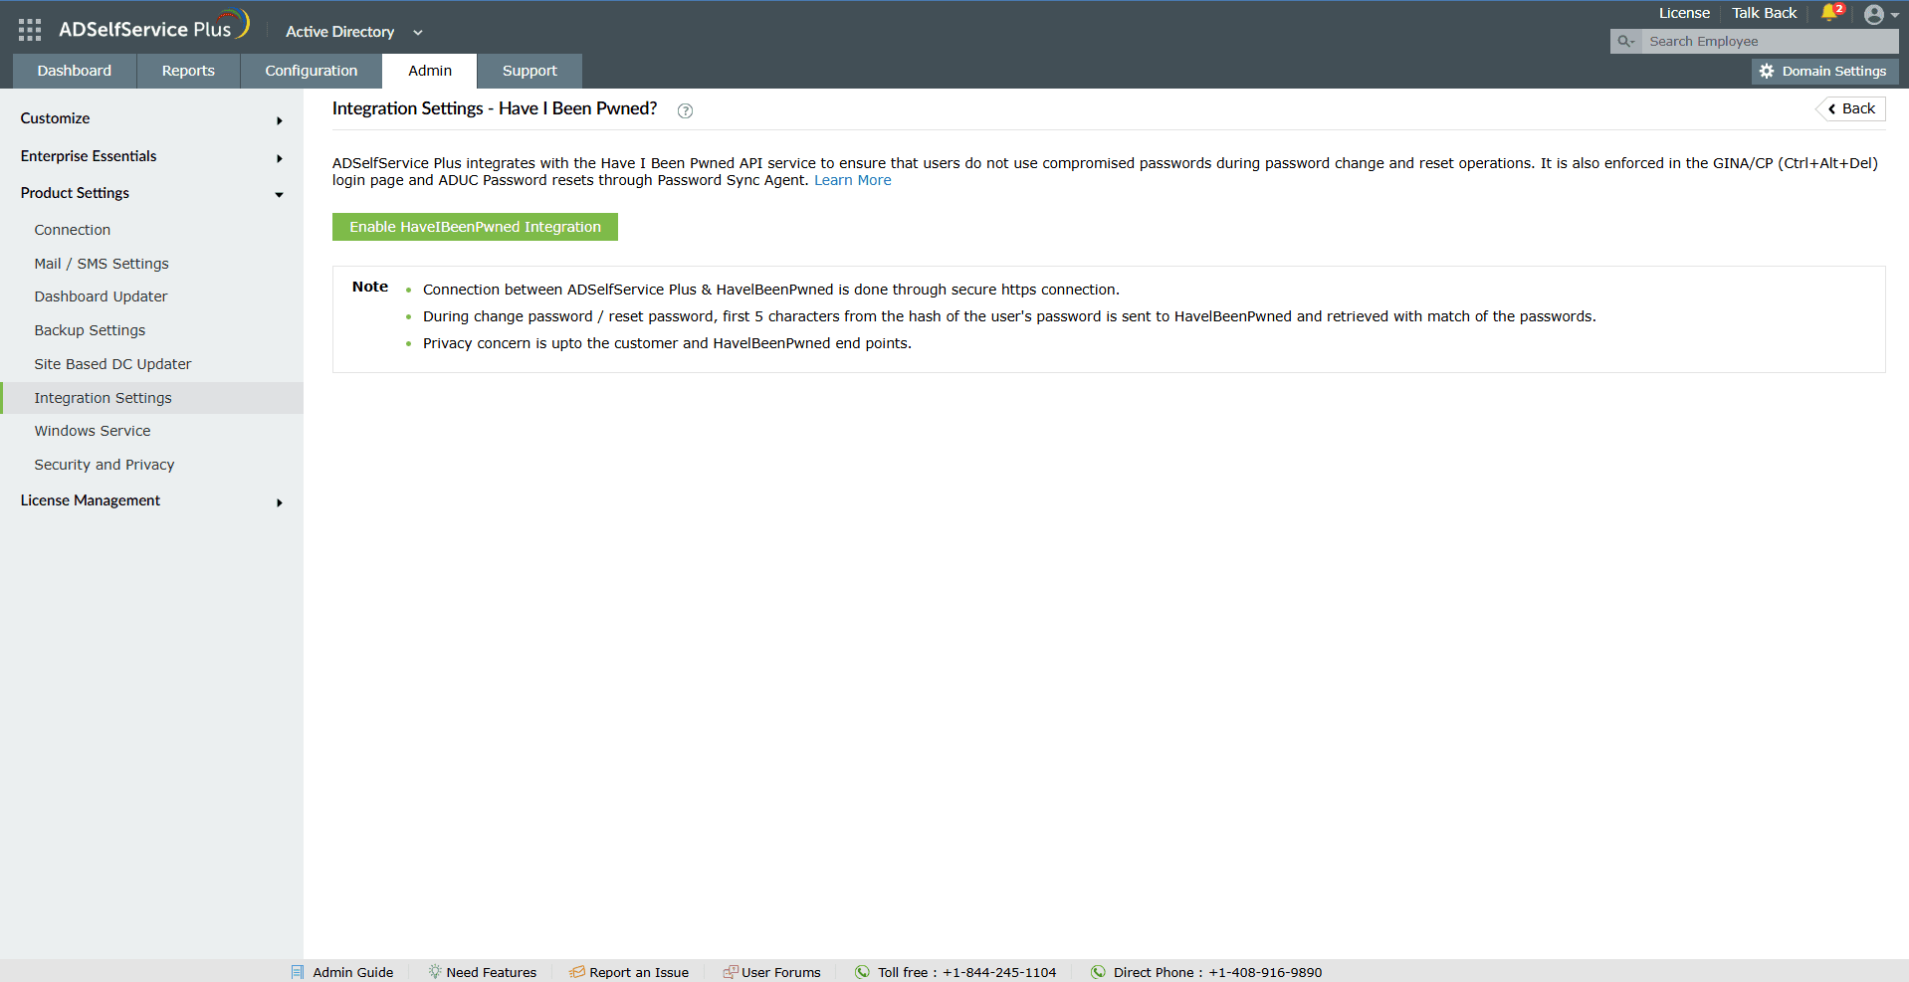Click Enable HaveIBeenPwned Integration button
This screenshot has height=982, width=1909.
(x=475, y=227)
